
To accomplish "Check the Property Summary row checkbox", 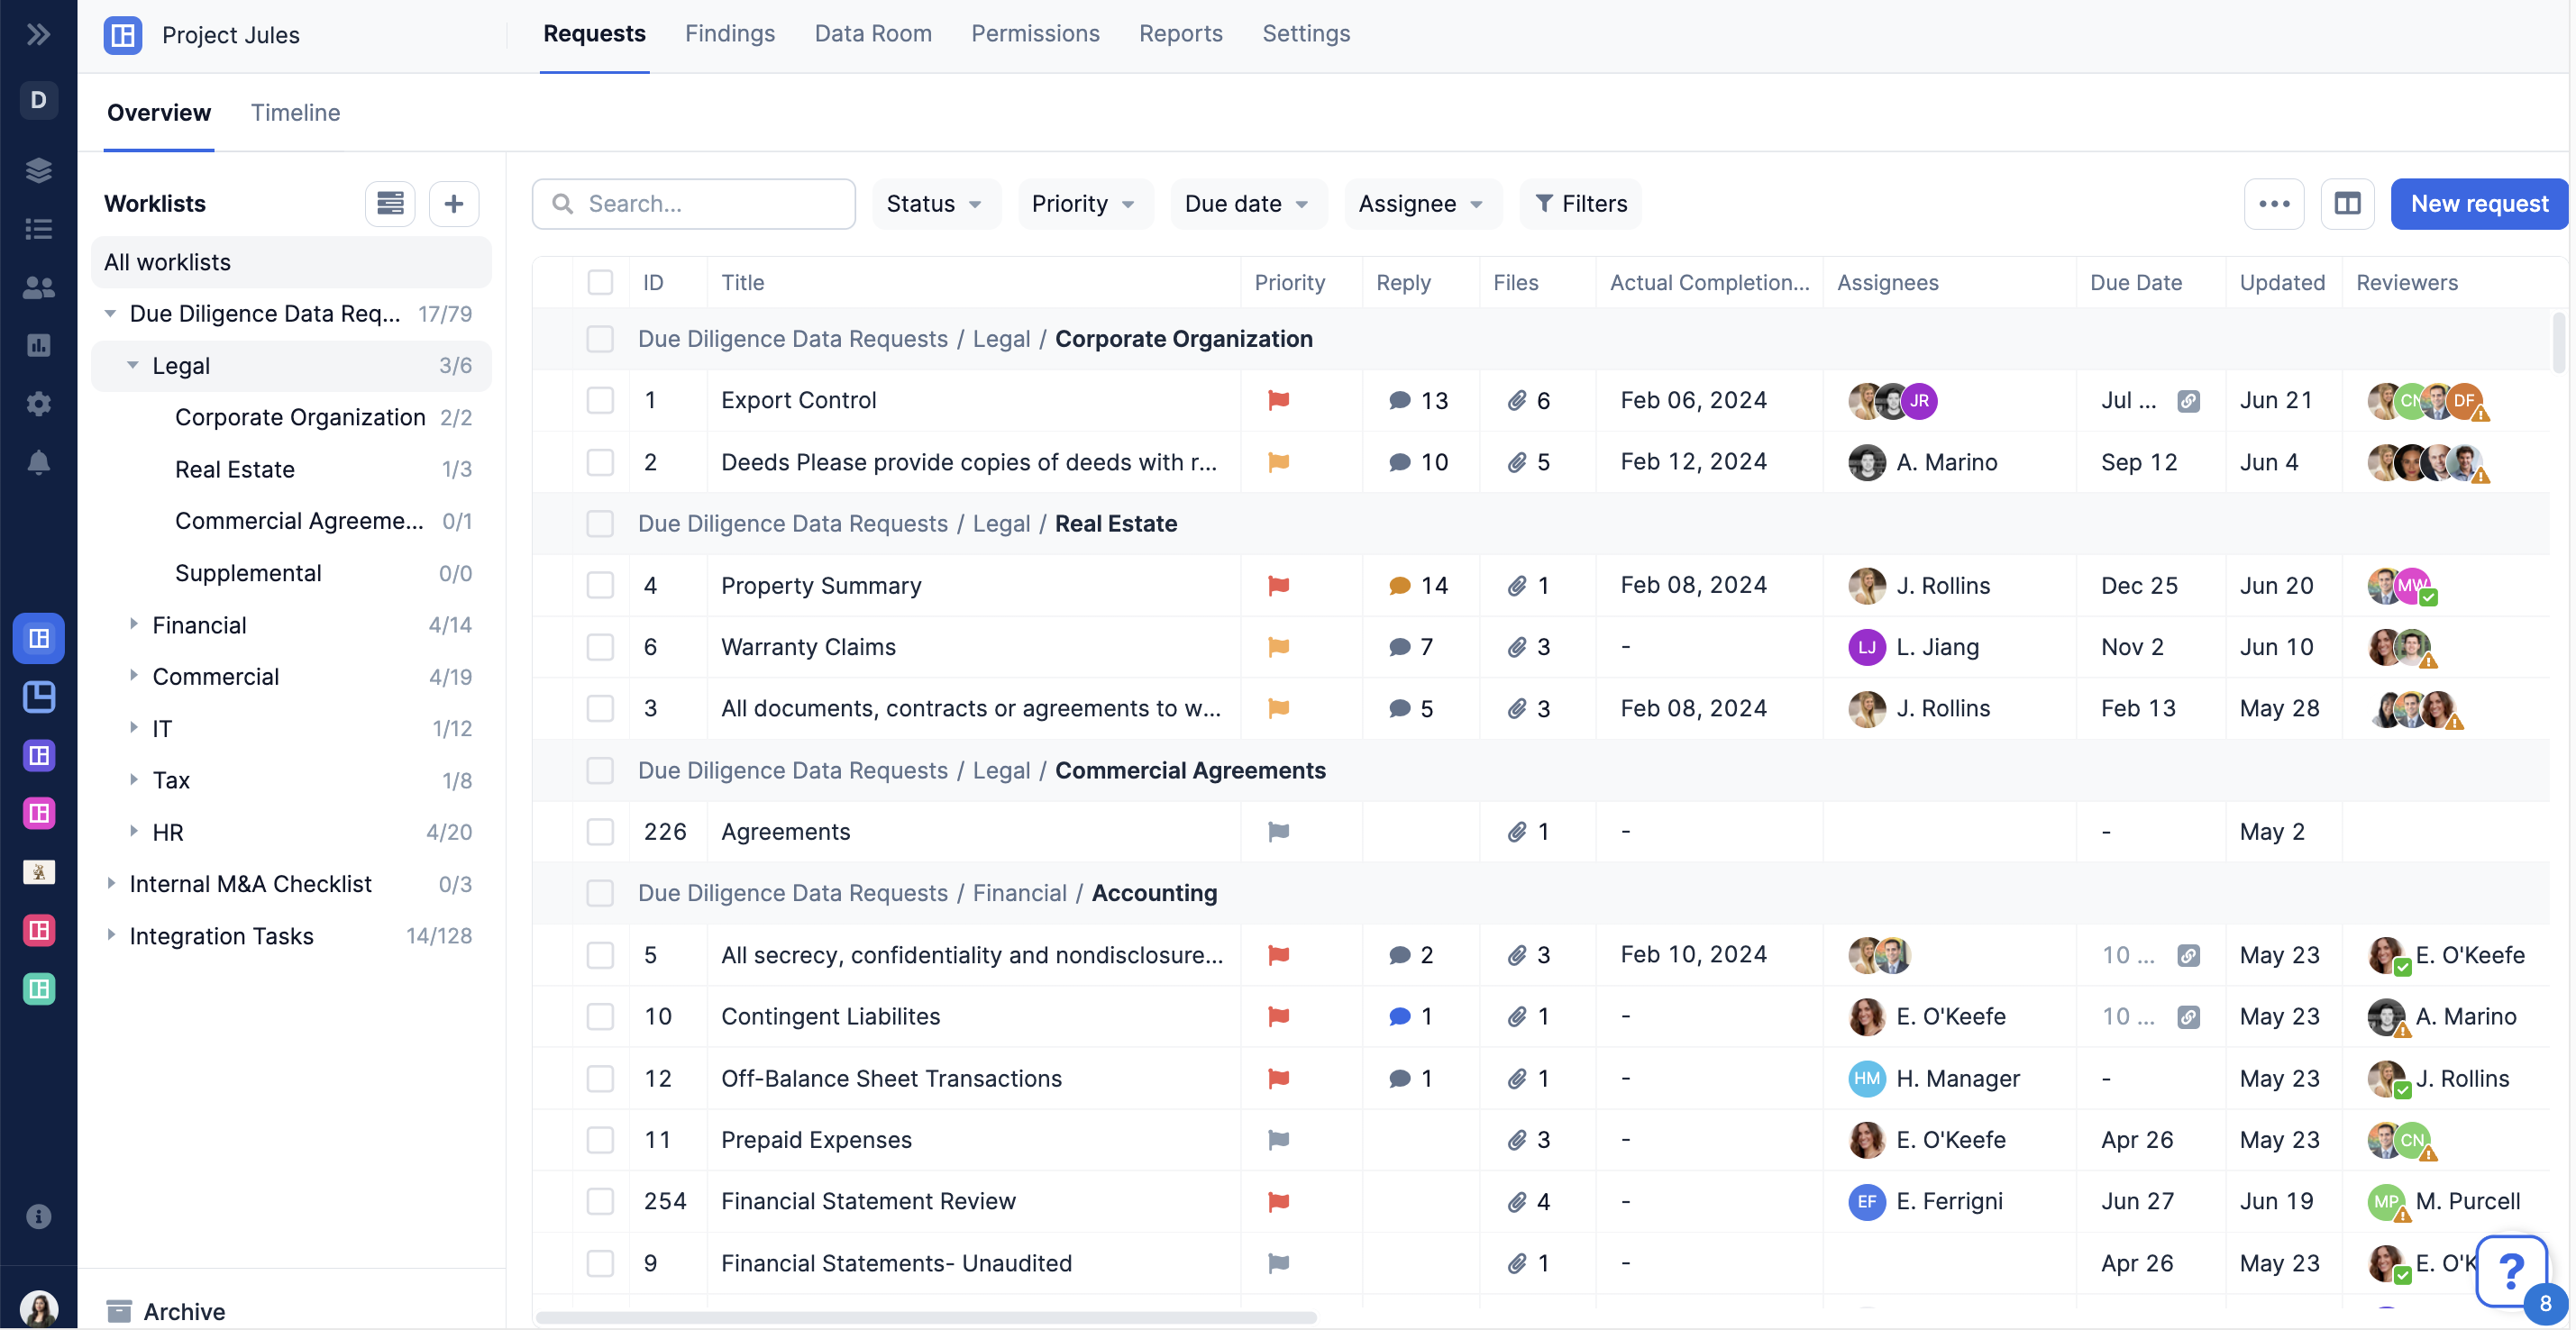I will [600, 586].
